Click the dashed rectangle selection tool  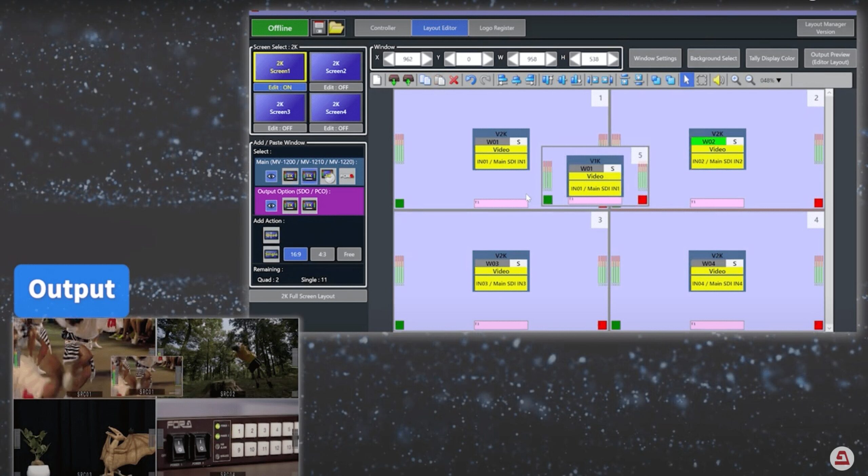702,80
